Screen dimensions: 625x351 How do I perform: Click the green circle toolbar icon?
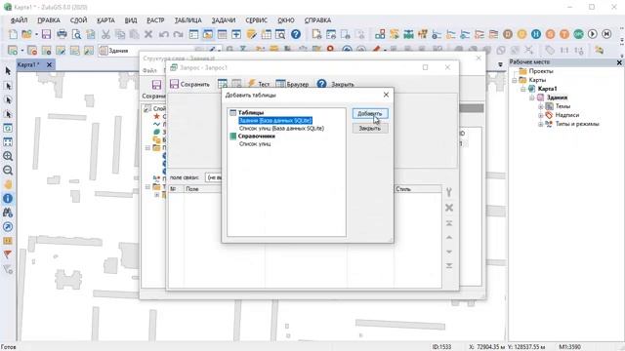578,34
